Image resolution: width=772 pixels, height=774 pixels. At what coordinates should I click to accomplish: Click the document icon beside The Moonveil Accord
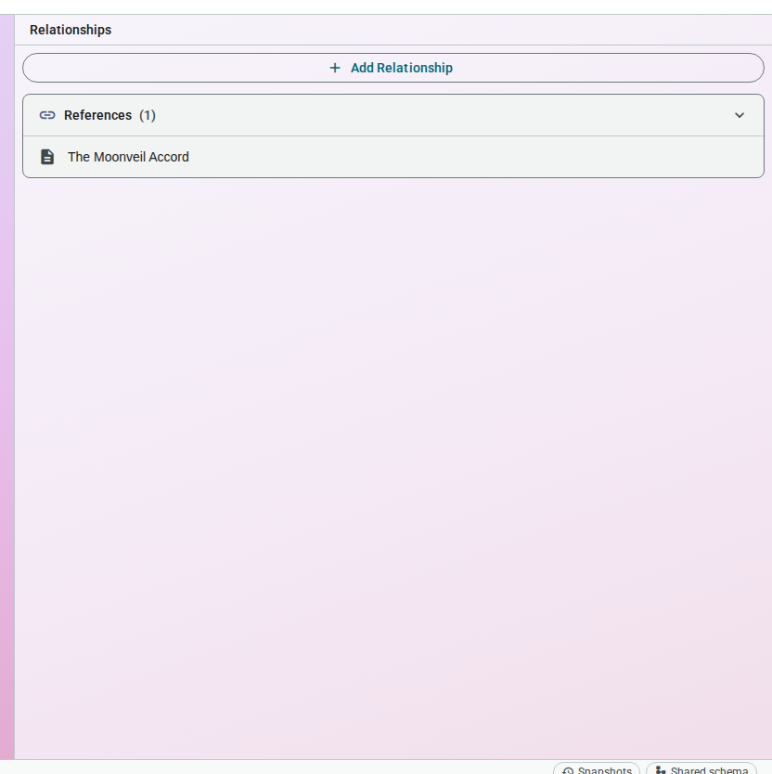click(x=47, y=157)
